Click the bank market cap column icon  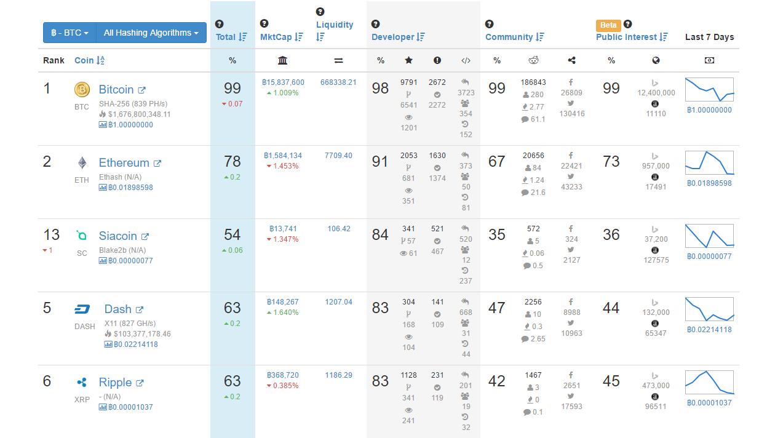[x=282, y=60]
